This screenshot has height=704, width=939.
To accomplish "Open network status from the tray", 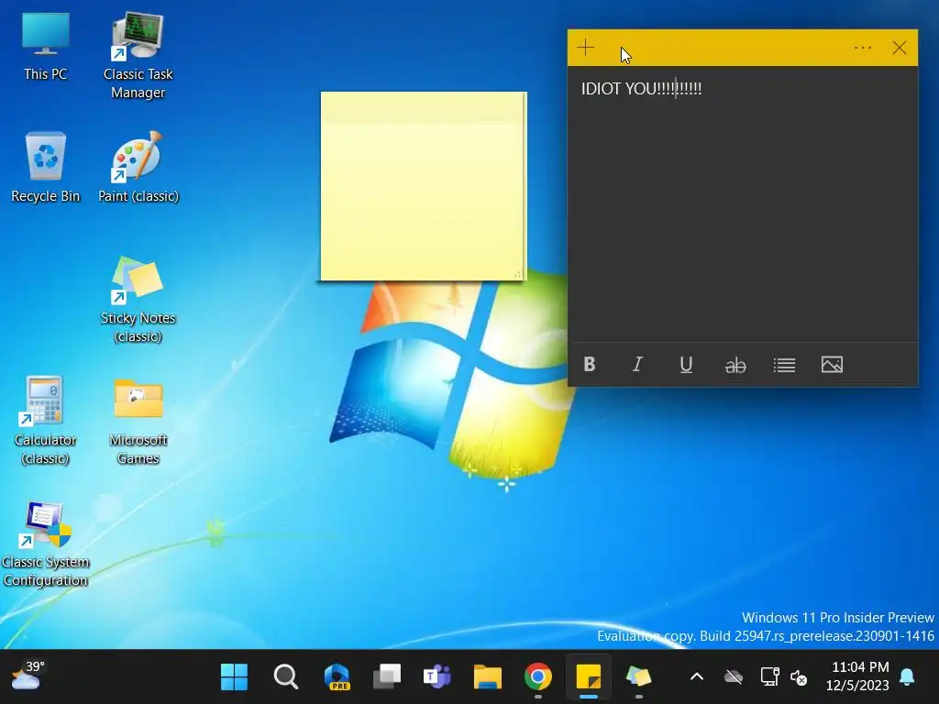I will coord(769,677).
